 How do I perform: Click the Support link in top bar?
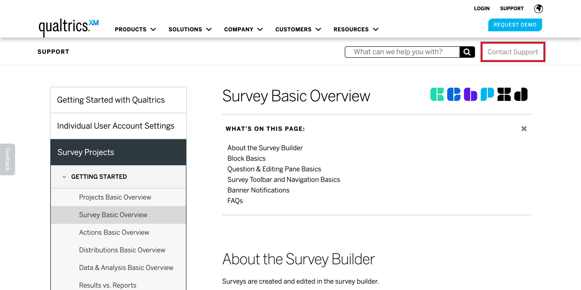click(x=512, y=9)
